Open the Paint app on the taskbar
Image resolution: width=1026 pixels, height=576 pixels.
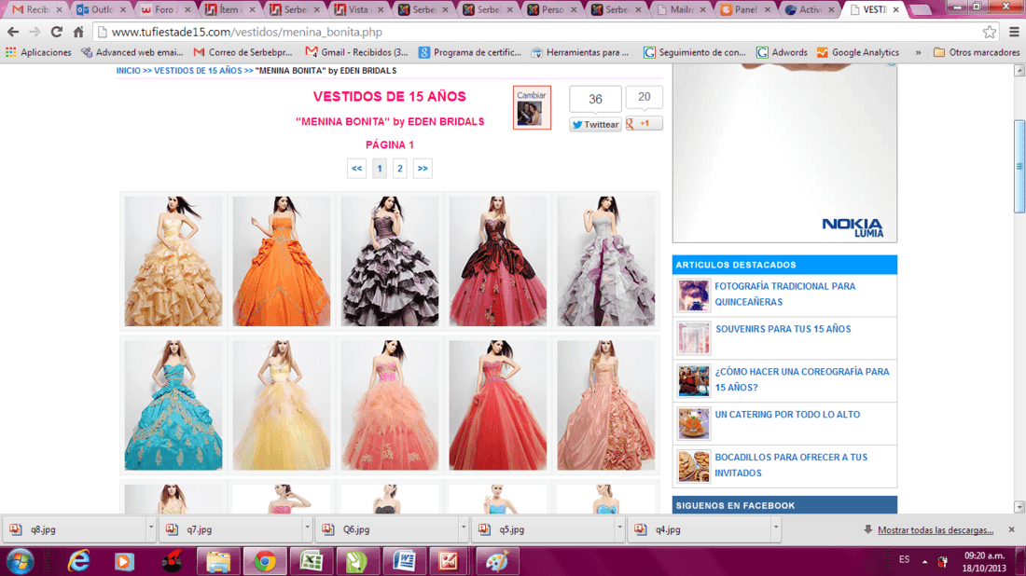coord(496,562)
